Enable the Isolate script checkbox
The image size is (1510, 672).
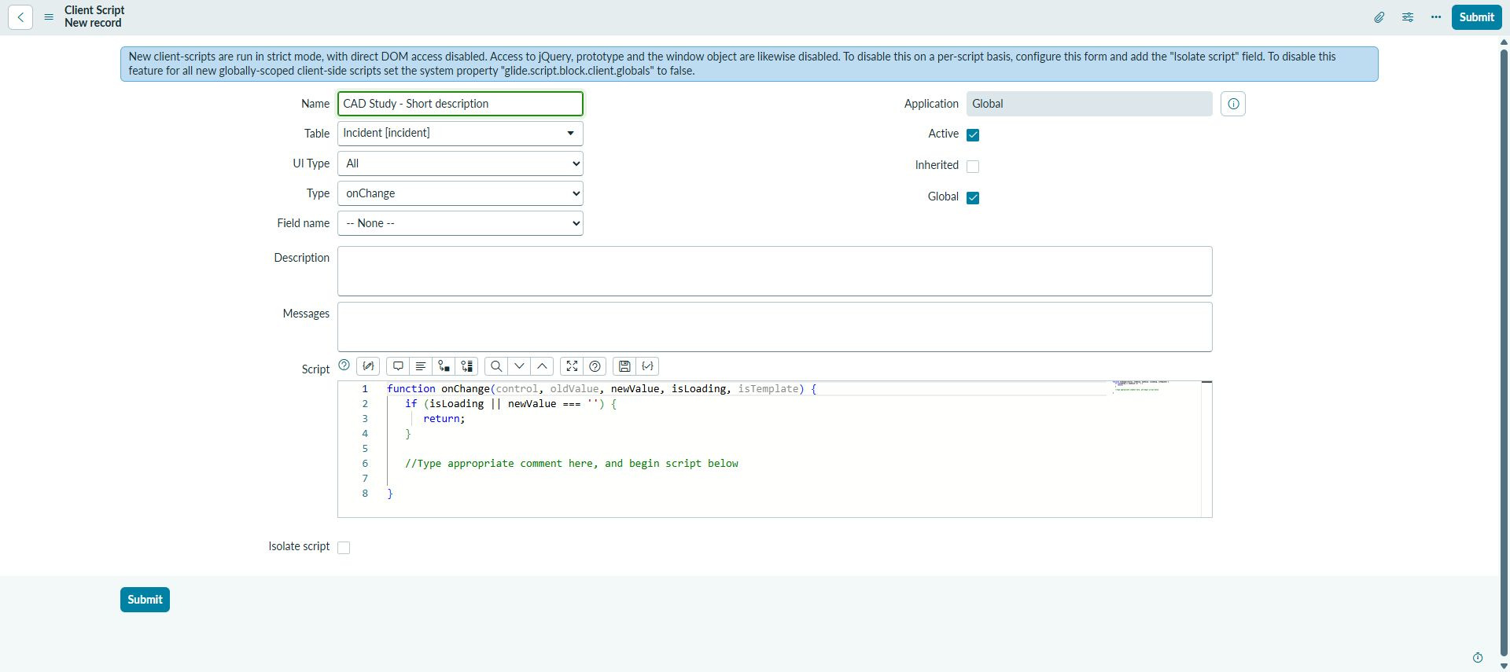(x=344, y=548)
